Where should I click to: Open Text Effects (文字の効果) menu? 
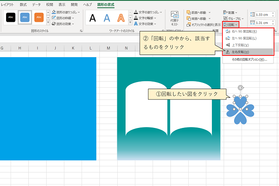[x=145, y=24]
